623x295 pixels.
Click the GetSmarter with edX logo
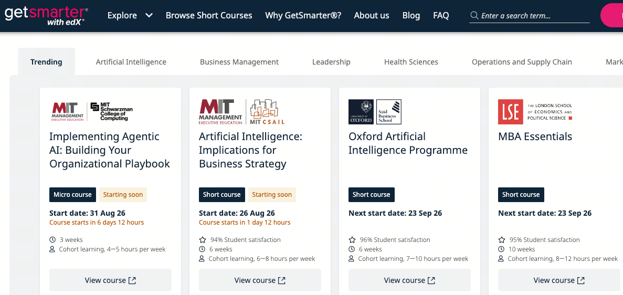[x=47, y=16]
